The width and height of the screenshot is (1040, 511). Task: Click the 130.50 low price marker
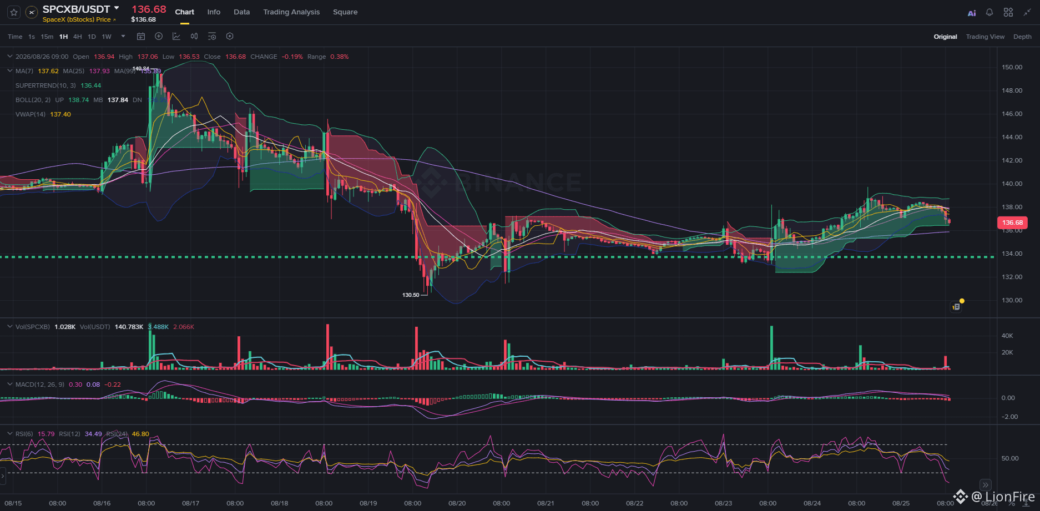coord(411,295)
